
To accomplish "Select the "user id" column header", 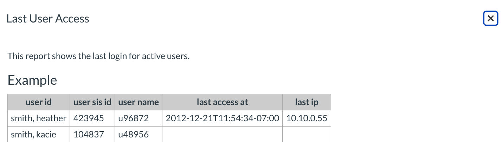I will pyautogui.click(x=39, y=102).
